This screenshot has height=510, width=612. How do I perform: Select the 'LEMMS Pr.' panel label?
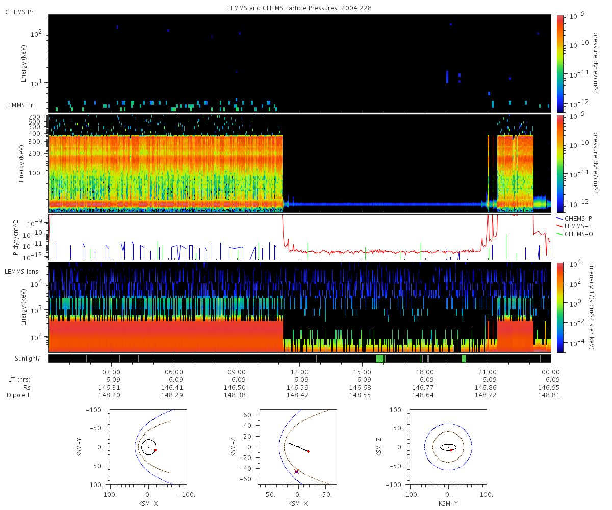pos(20,105)
